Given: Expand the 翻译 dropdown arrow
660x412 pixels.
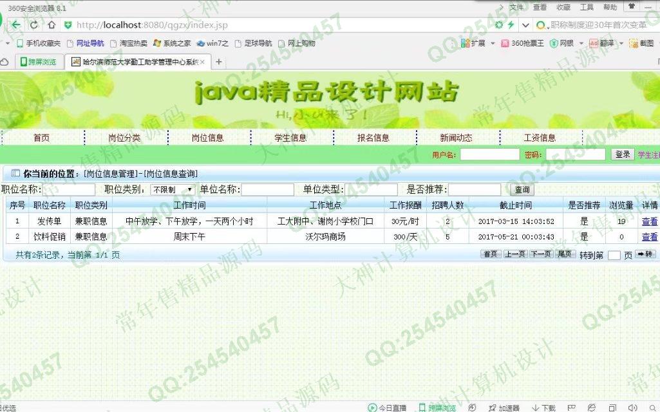Looking at the screenshot, I should point(621,43).
